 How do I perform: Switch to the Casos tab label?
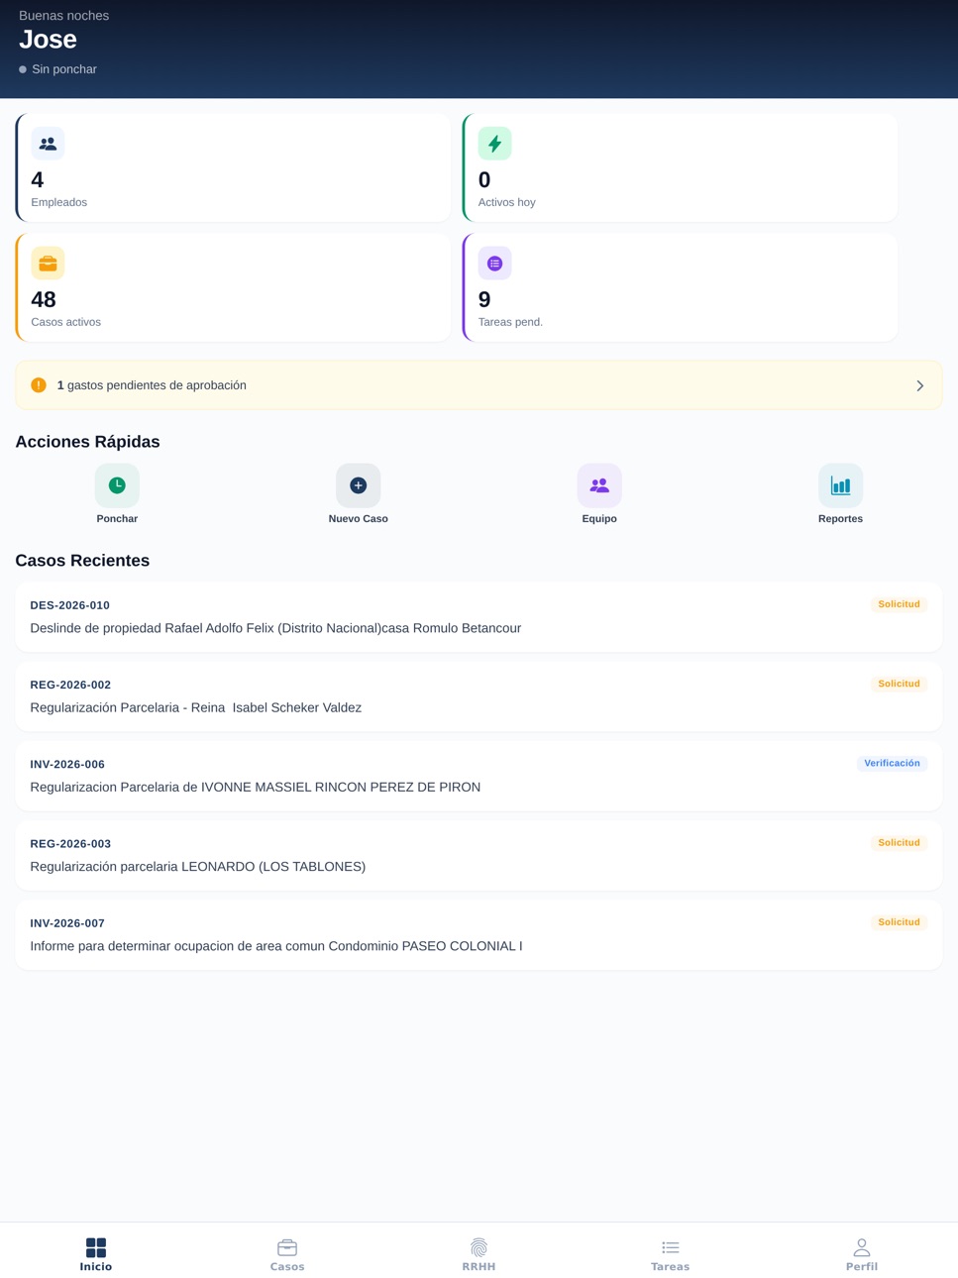coord(287,1266)
